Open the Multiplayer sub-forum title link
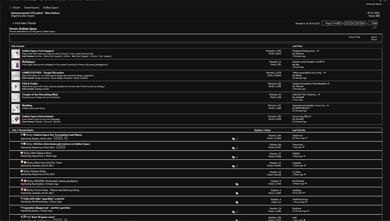The width and height of the screenshot is (390, 221). click(28, 62)
